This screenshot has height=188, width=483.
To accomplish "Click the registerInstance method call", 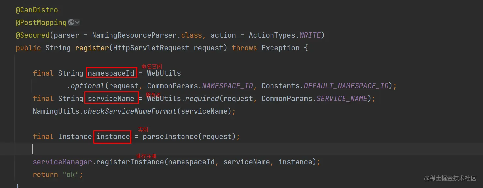I will point(130,162).
